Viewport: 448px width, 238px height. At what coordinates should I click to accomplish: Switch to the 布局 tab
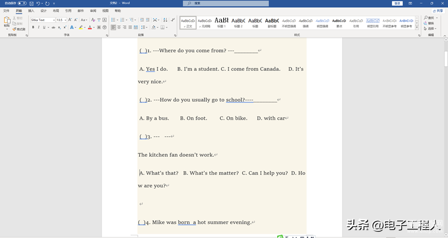click(56, 11)
